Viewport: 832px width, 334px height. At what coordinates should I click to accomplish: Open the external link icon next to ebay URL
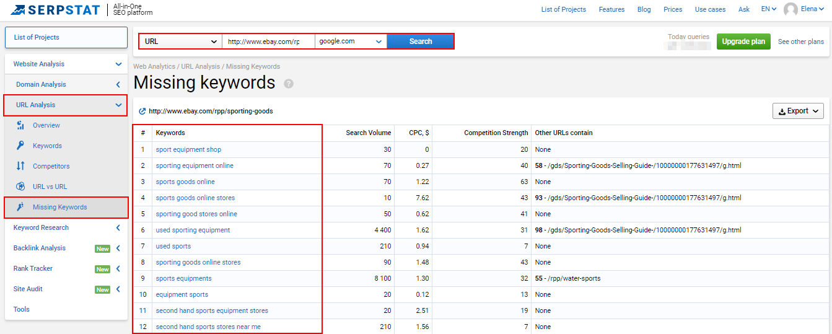point(142,112)
